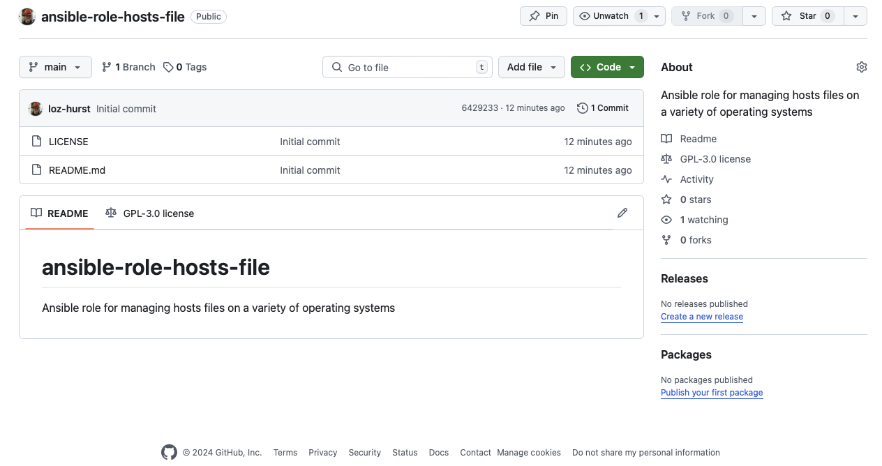
Task: Click the GitHub logo in the footer
Action: point(169,452)
